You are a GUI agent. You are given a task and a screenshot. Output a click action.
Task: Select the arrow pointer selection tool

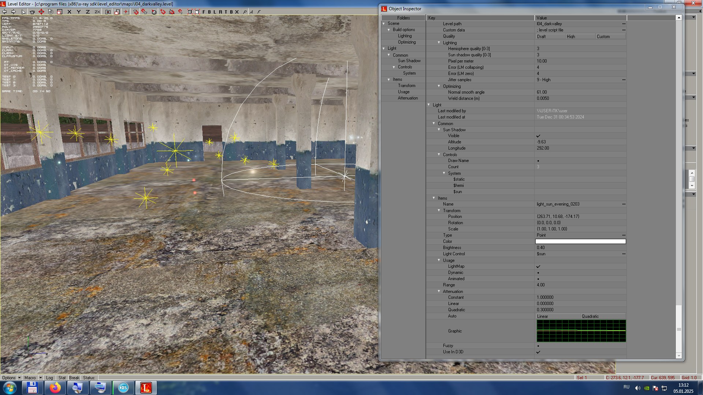[x=23, y=12]
